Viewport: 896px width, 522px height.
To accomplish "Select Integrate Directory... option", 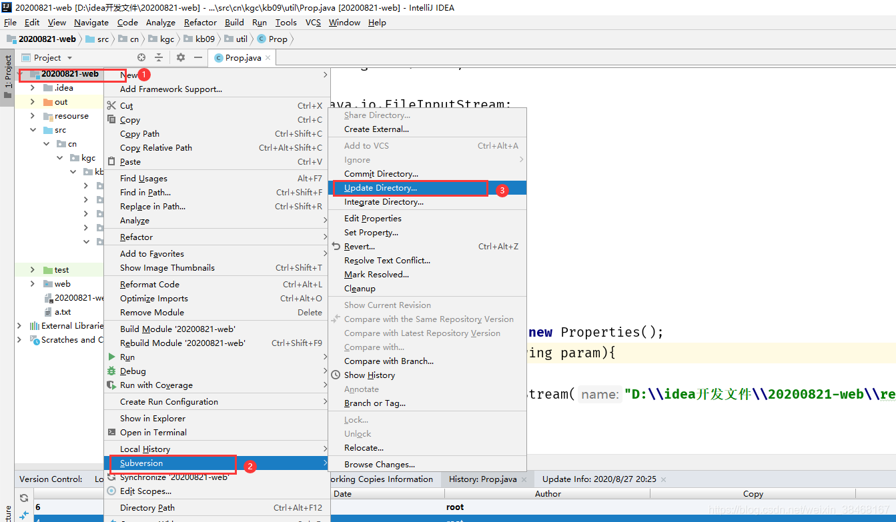I will click(428, 202).
